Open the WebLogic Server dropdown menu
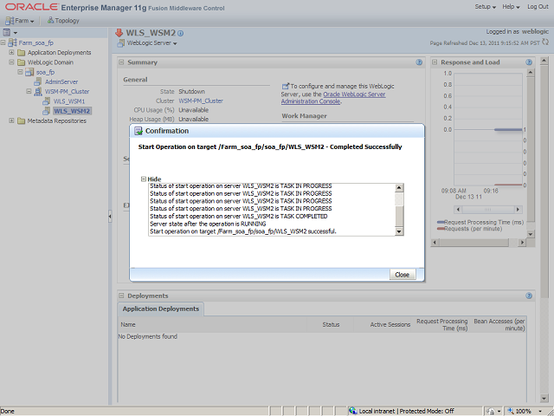The image size is (554, 416). [151, 42]
